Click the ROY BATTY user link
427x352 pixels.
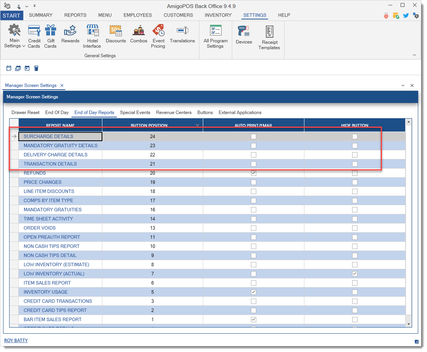(x=16, y=340)
